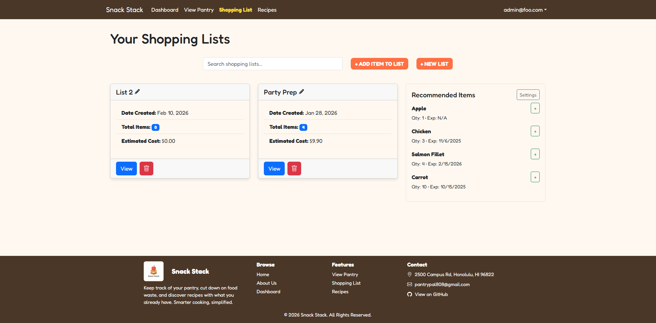Create a new list
This screenshot has height=323, width=656.
click(434, 64)
